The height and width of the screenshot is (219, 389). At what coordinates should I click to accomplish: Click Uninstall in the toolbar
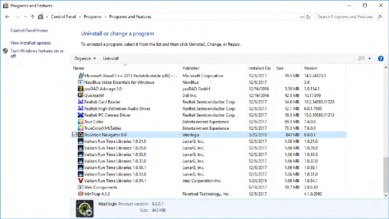click(111, 58)
